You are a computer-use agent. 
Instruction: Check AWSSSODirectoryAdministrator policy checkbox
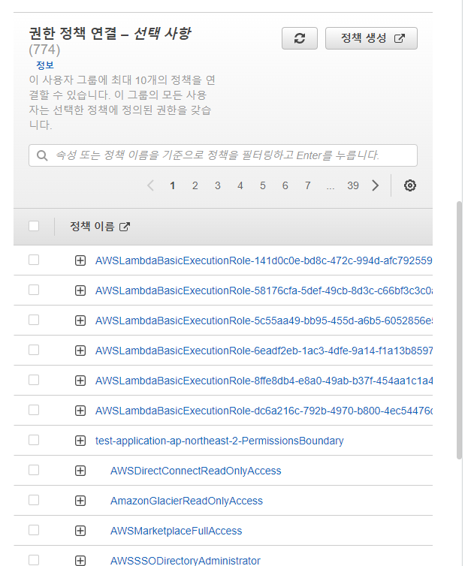pos(34,560)
